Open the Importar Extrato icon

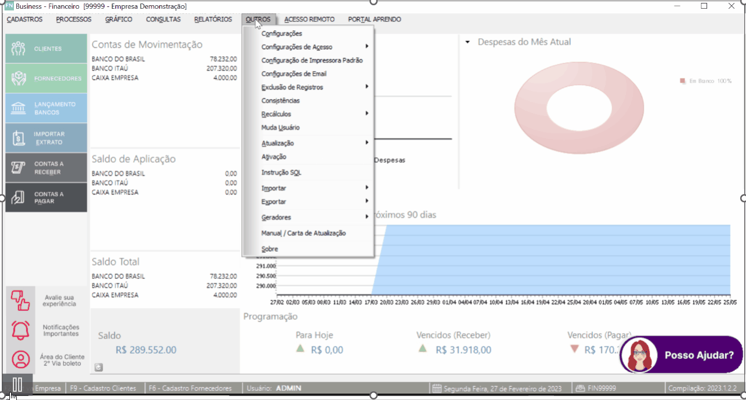coord(19,138)
